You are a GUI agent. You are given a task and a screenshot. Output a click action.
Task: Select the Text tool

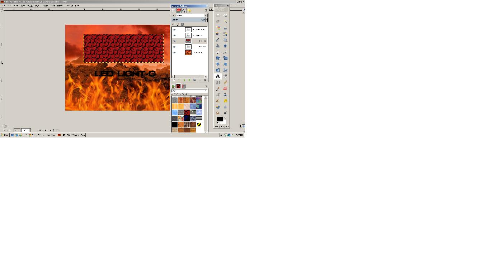point(218,76)
